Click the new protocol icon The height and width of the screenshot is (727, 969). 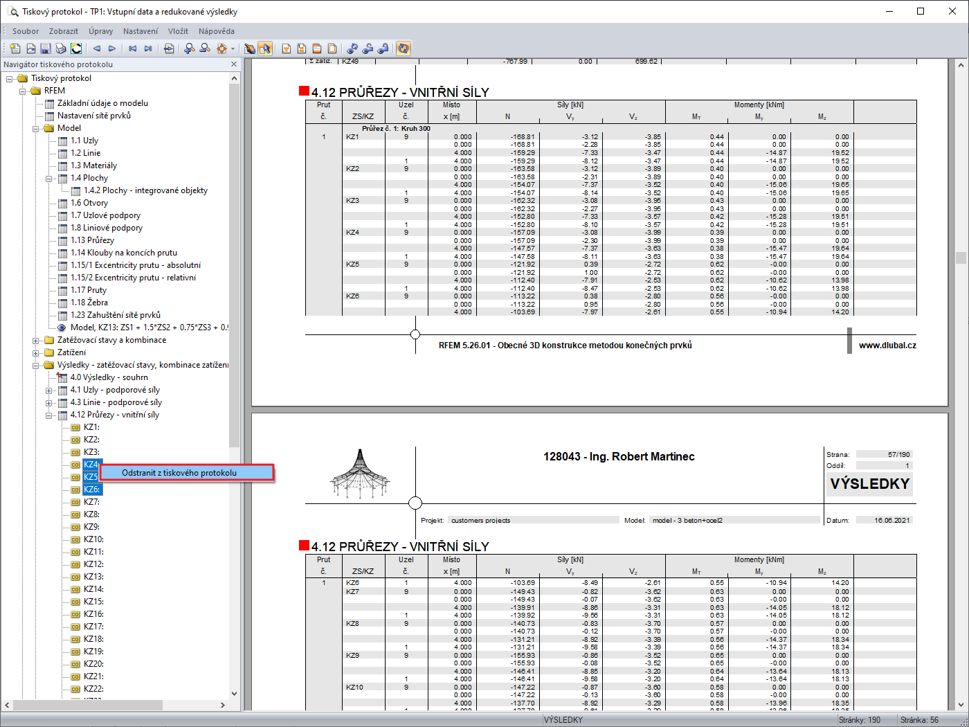point(15,48)
